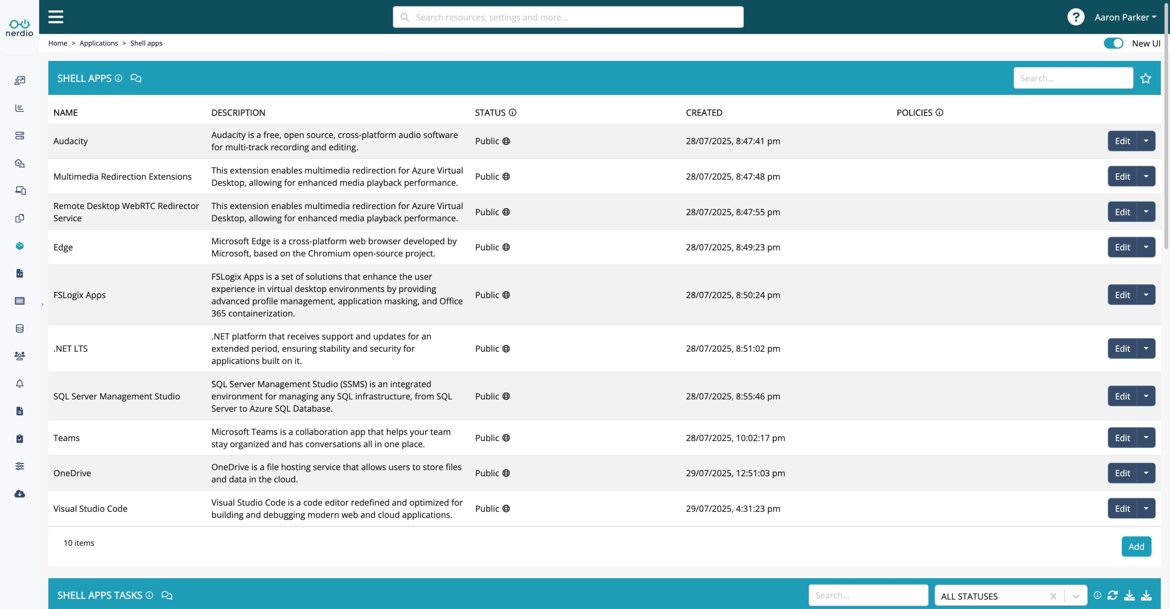Open the Visual Studio Code Edit dropdown arrow
Viewport: 1170px width, 609px height.
(1146, 509)
